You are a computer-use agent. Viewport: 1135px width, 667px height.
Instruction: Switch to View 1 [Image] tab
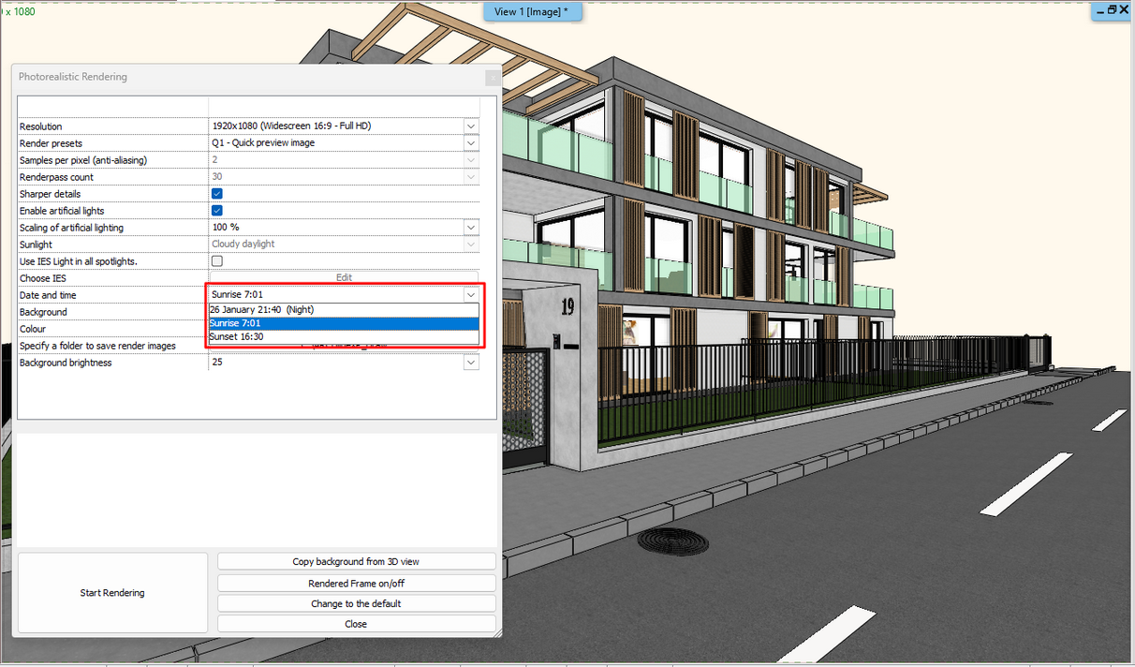coord(532,11)
